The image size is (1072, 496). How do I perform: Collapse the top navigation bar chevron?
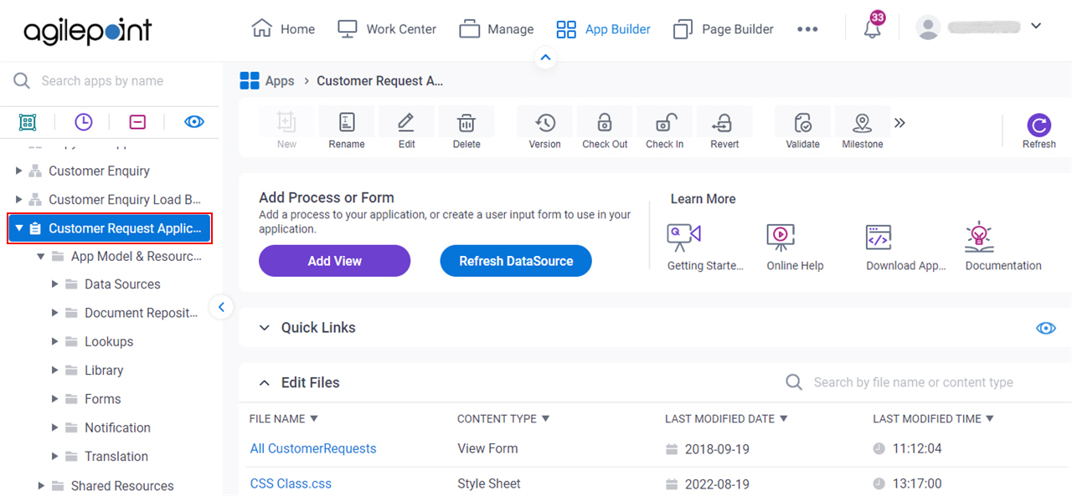click(545, 58)
